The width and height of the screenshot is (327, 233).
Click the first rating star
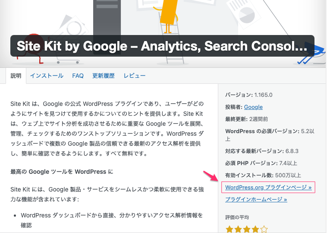tap(230, 229)
